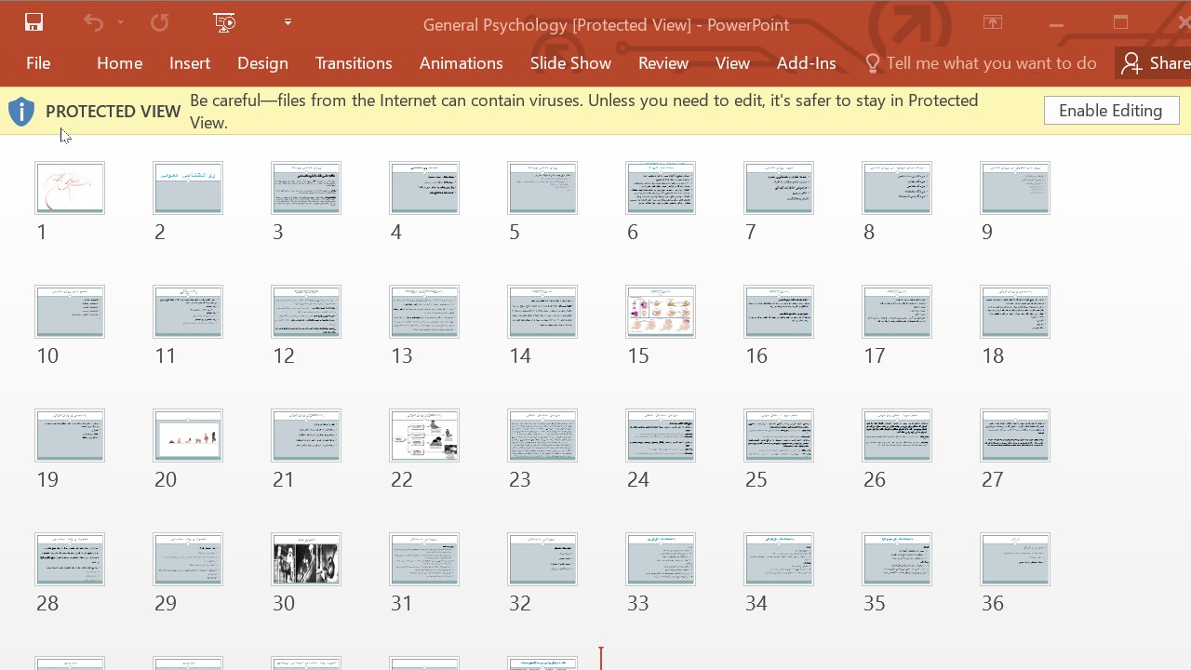Select slide 8 thumbnail

897,188
